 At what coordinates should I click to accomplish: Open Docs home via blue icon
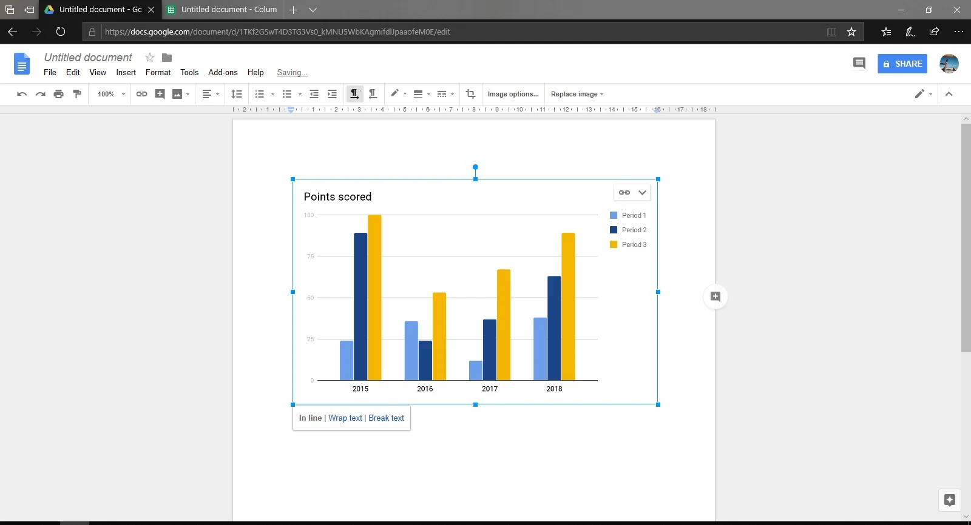point(22,64)
